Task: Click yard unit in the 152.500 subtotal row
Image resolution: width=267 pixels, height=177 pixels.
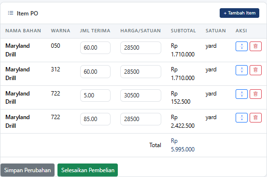Action: (x=211, y=94)
